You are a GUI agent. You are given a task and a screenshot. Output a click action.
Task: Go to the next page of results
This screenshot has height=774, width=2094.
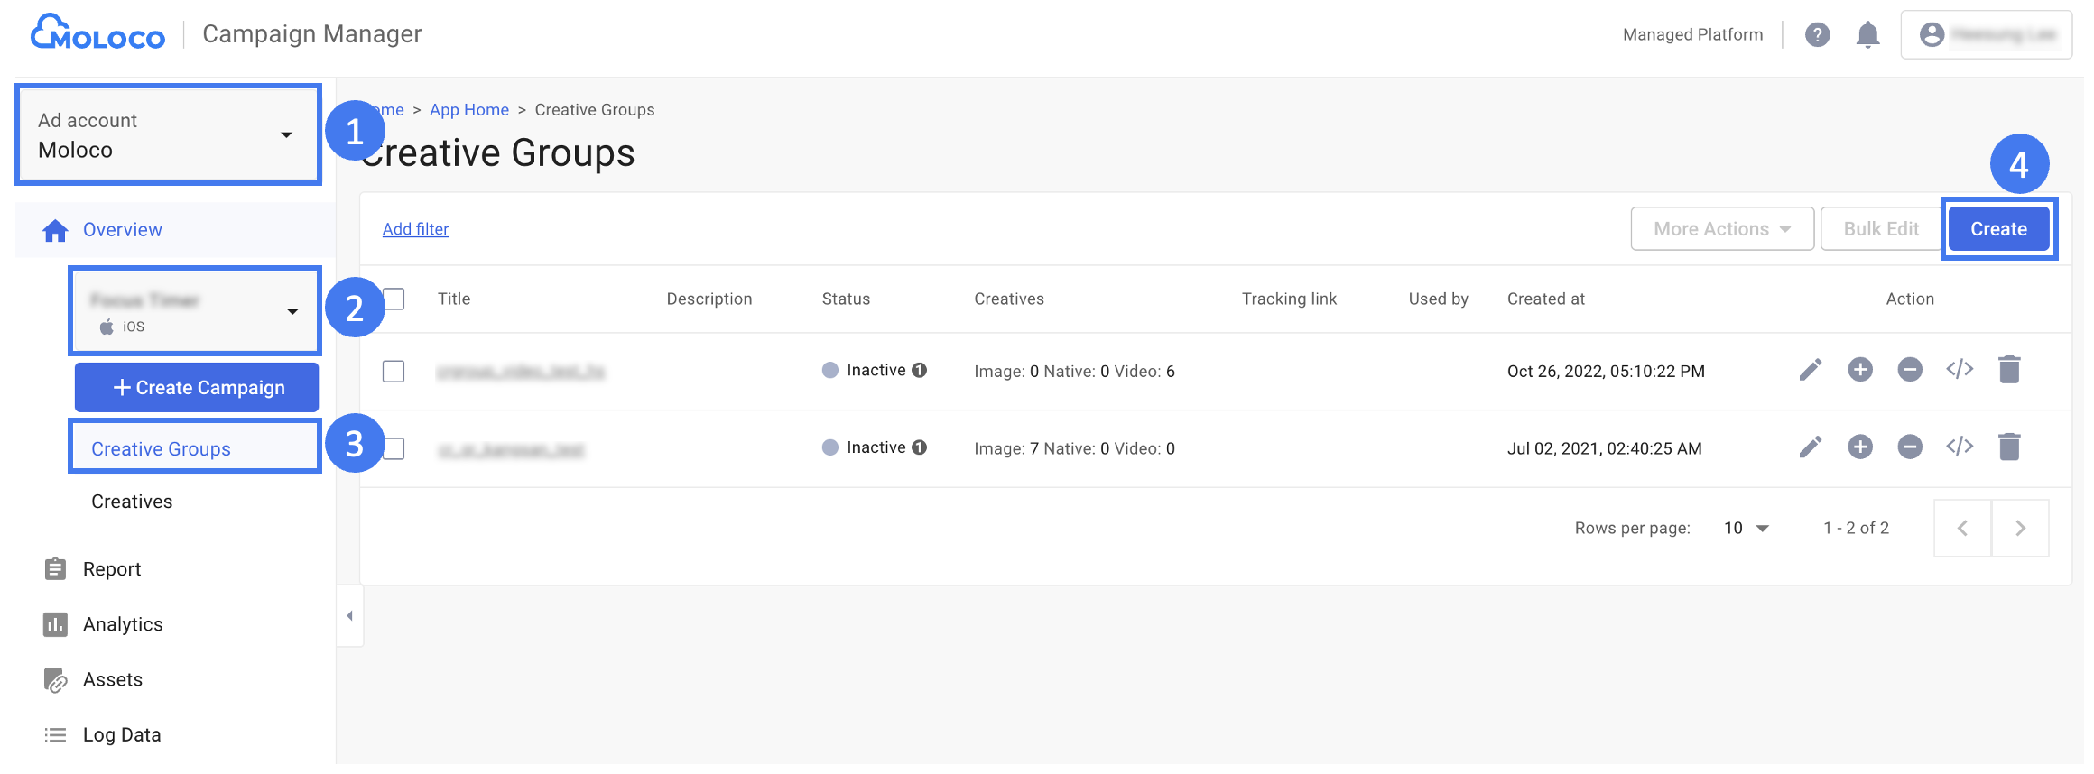point(2020,529)
